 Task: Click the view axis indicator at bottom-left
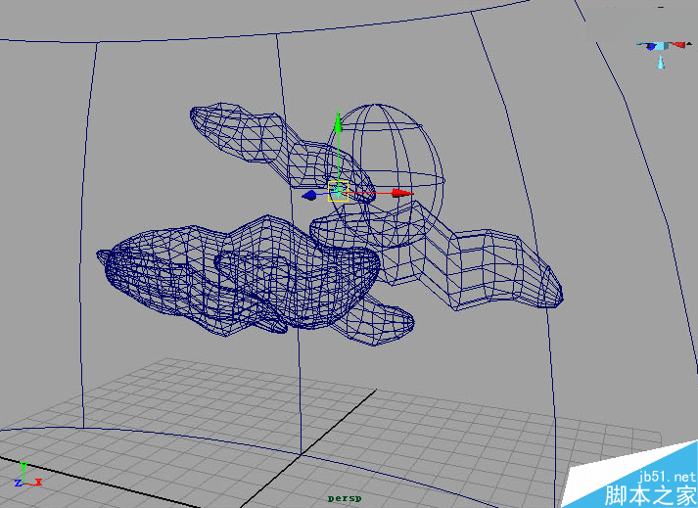click(27, 475)
